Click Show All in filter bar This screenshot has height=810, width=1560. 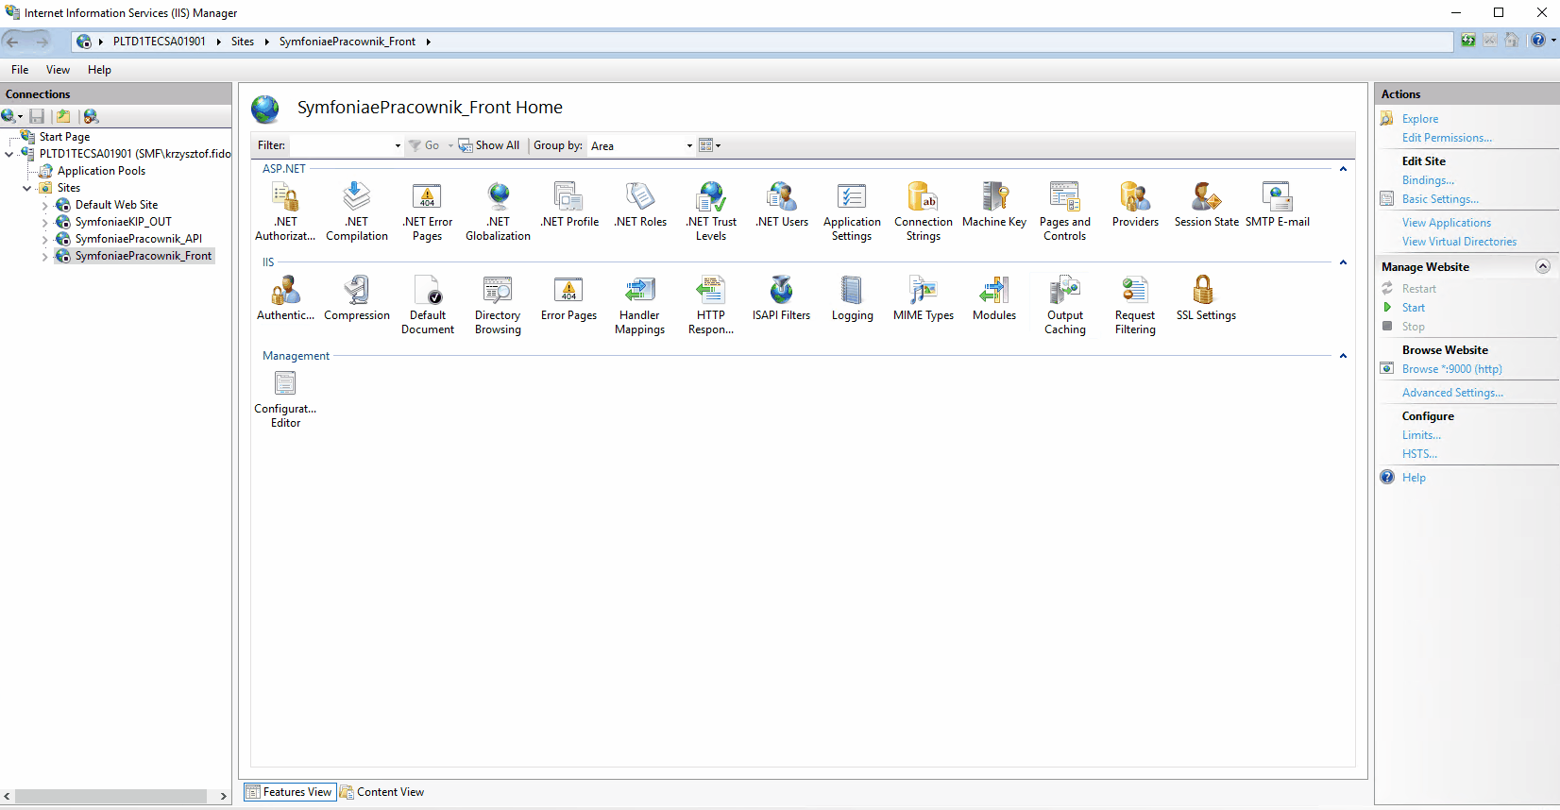pos(489,145)
